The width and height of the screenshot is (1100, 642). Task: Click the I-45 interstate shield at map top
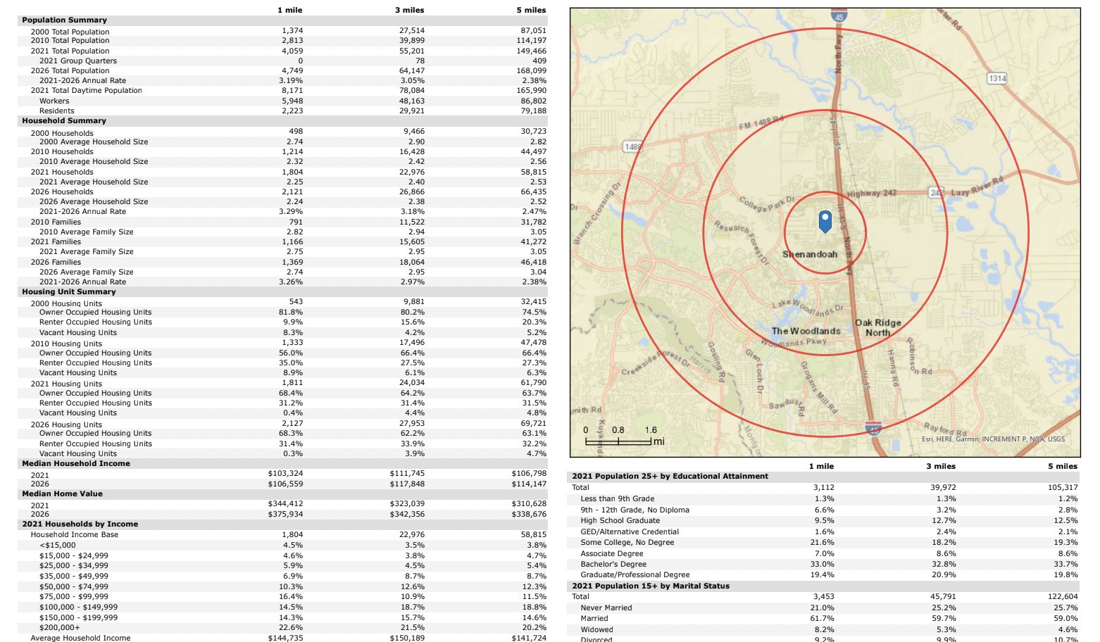[x=839, y=14]
